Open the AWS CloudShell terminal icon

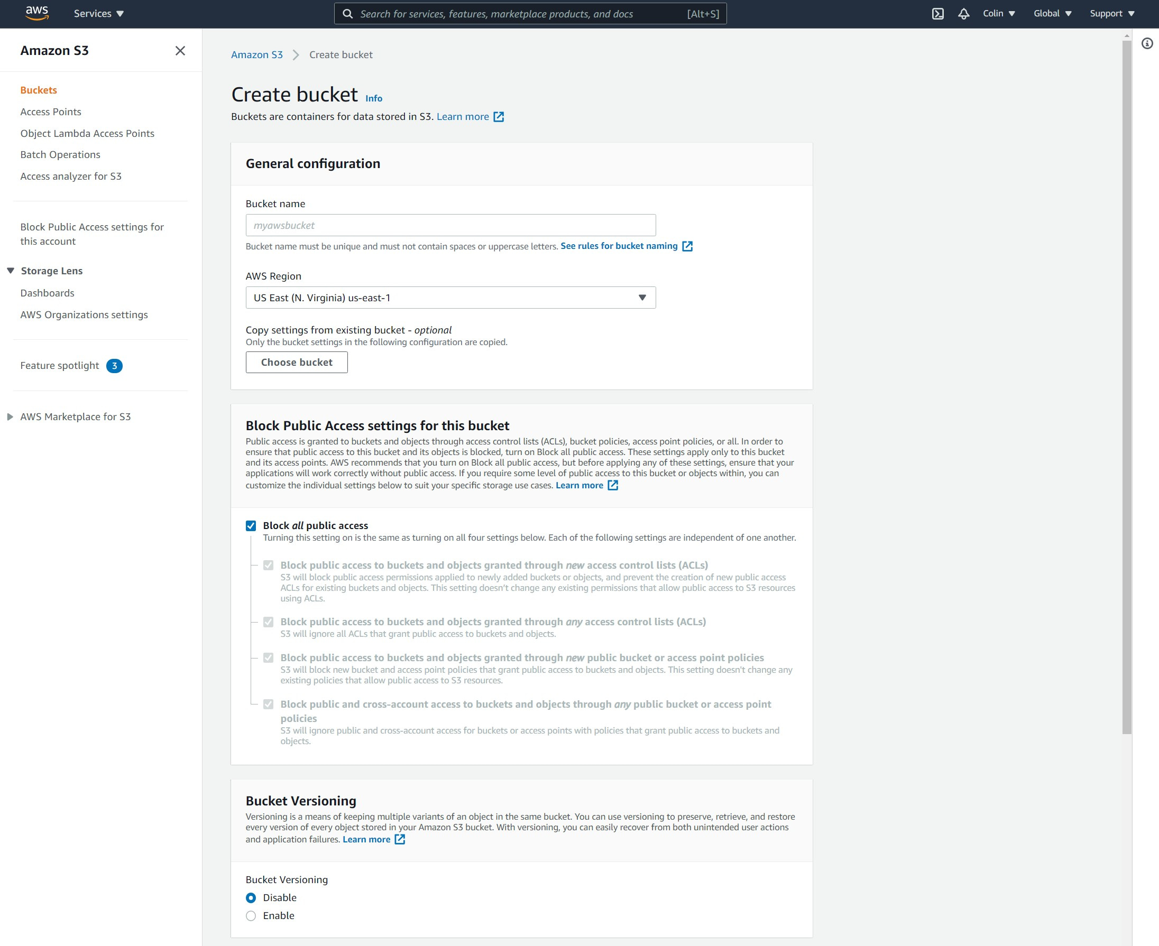939,13
